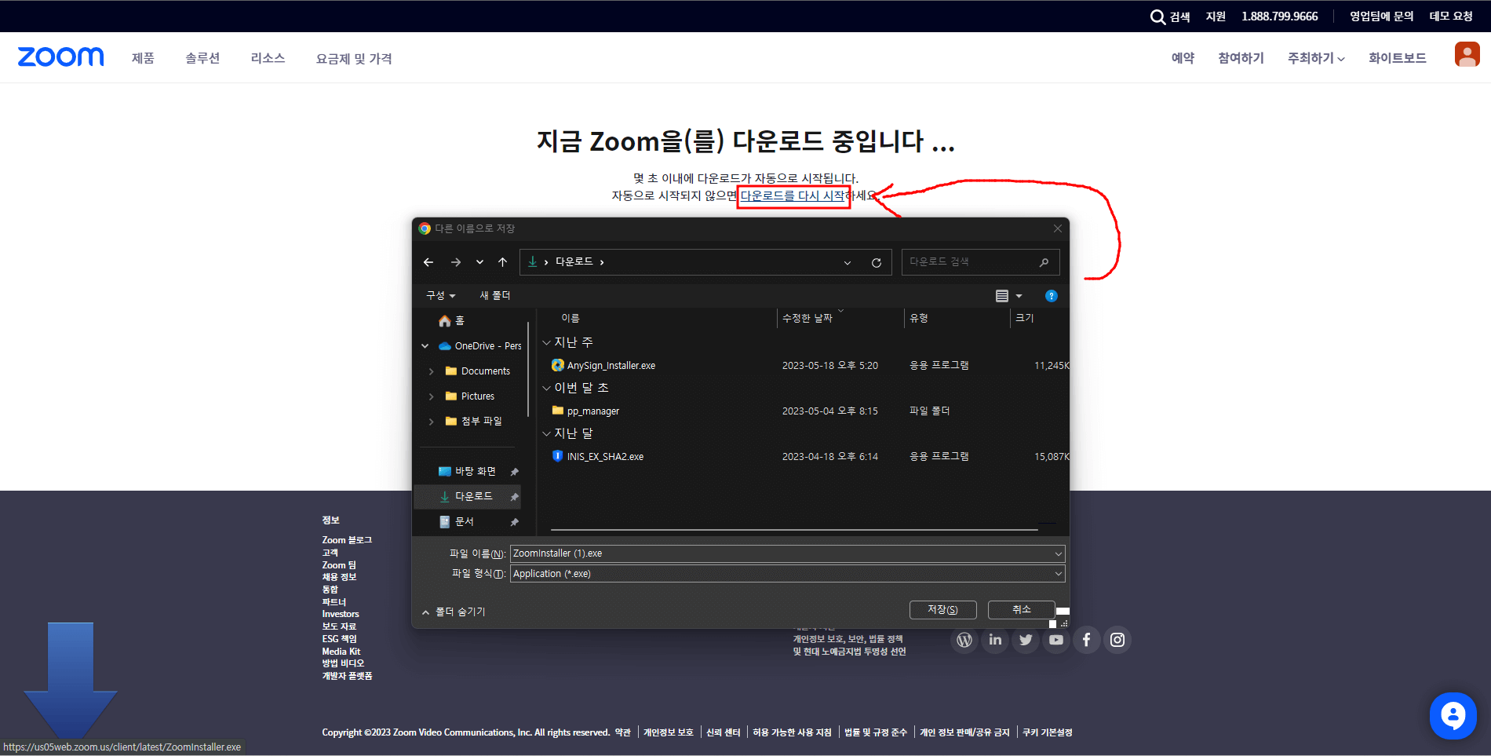Open the 구성 menu dropdown
This screenshot has height=756, width=1491.
click(440, 295)
